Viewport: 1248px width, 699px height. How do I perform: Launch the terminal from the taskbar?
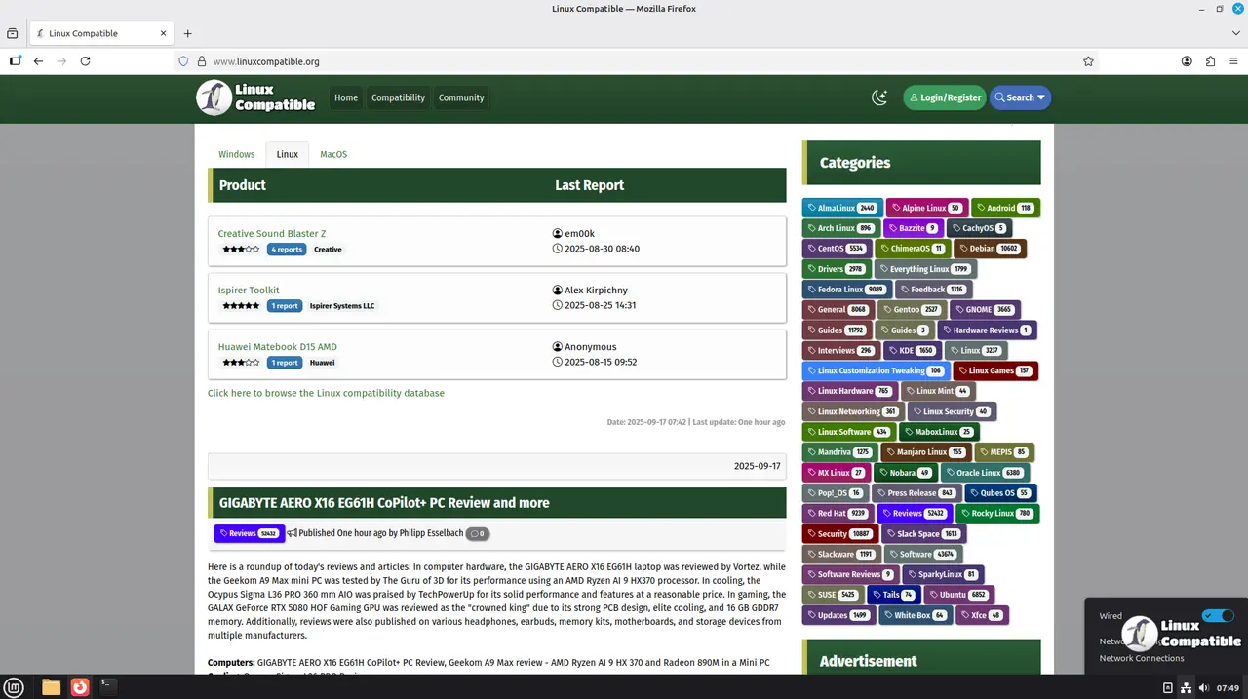109,687
